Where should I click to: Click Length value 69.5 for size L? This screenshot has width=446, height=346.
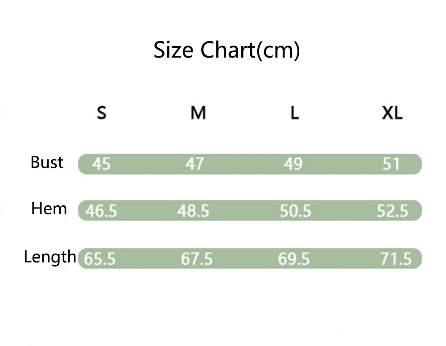[293, 259]
